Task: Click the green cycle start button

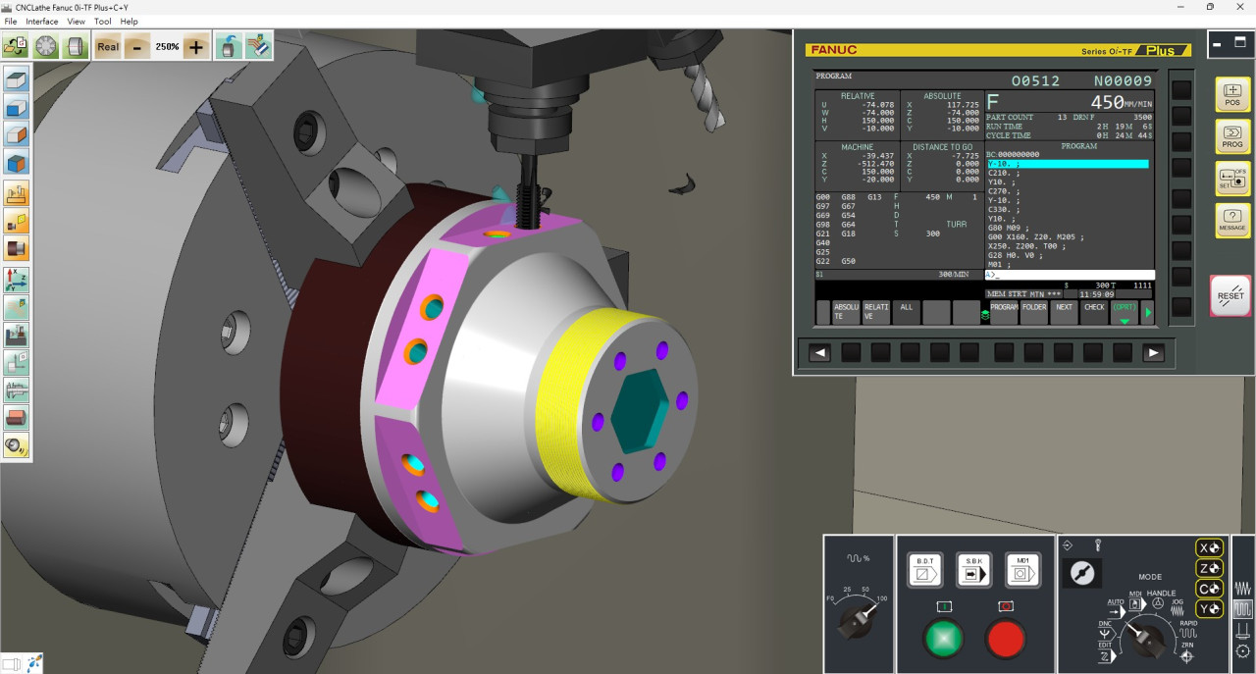Action: tap(945, 638)
